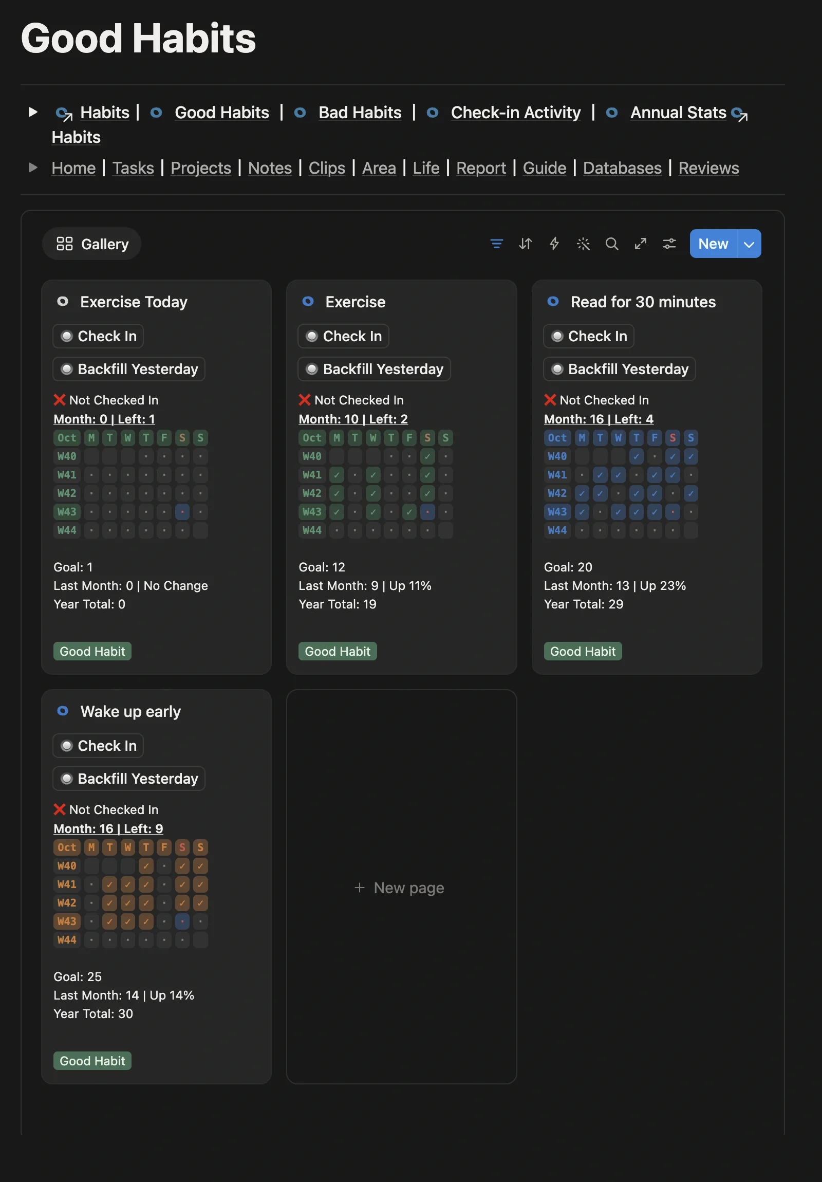Switch to the Gallery view tab
The image size is (822, 1182).
pos(91,244)
